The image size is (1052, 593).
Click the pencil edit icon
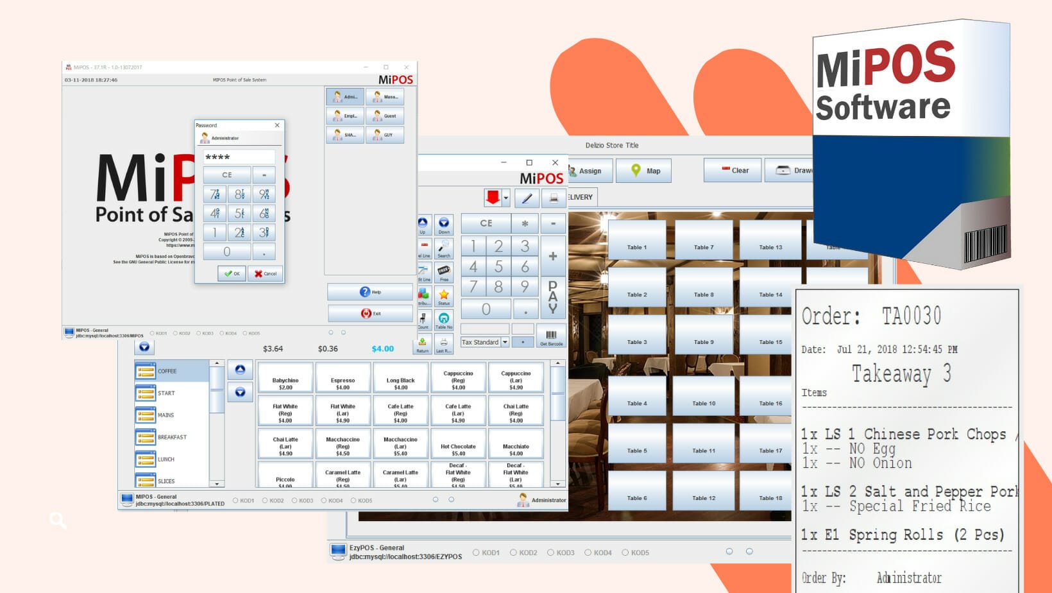coord(527,198)
